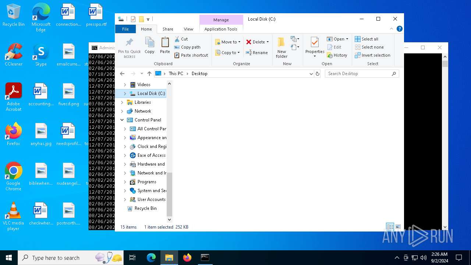
Task: Select fivecd.png desktop file
Action: tap(69, 95)
